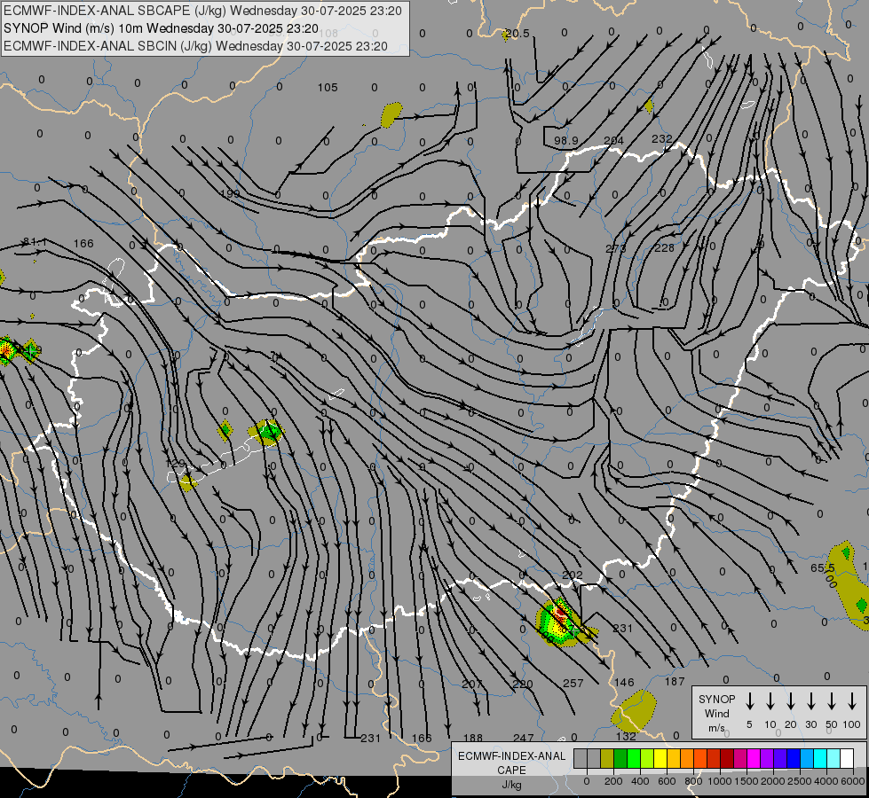The image size is (869, 798).
Task: Click the 20.5 value on the map
Action: 517,33
